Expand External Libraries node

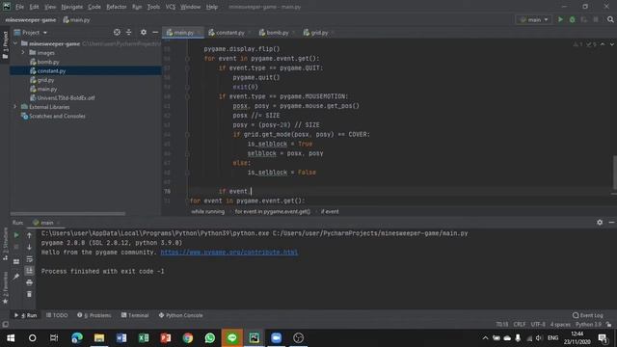point(15,107)
